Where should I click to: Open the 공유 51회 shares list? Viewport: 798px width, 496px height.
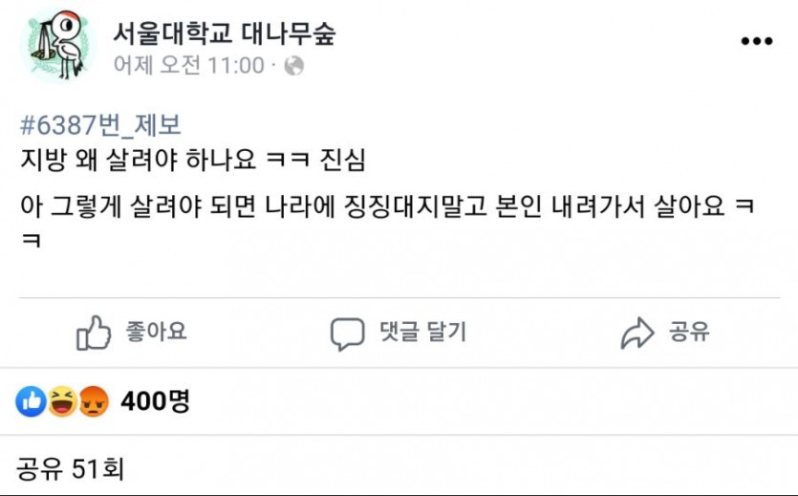tap(70, 468)
